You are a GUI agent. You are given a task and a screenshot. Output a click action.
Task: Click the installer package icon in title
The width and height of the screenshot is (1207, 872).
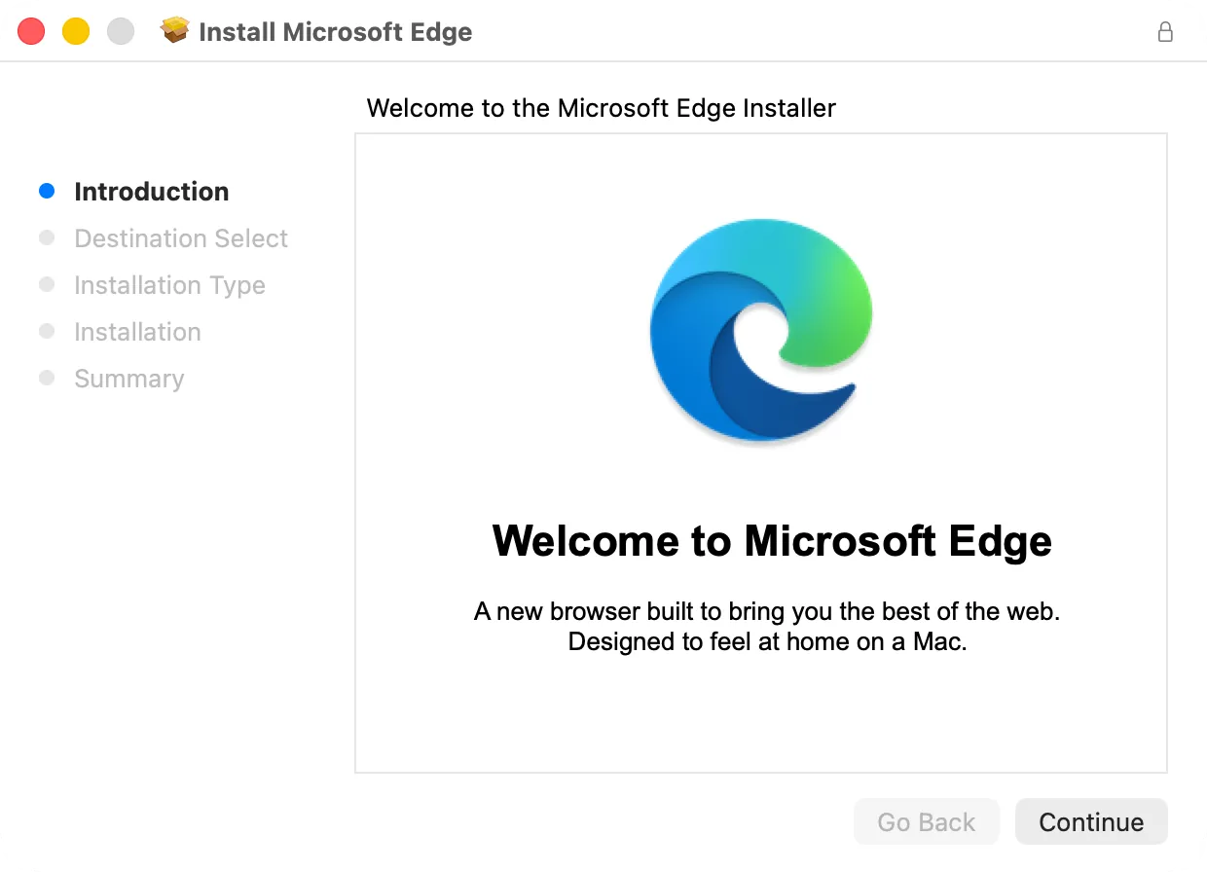click(x=175, y=31)
